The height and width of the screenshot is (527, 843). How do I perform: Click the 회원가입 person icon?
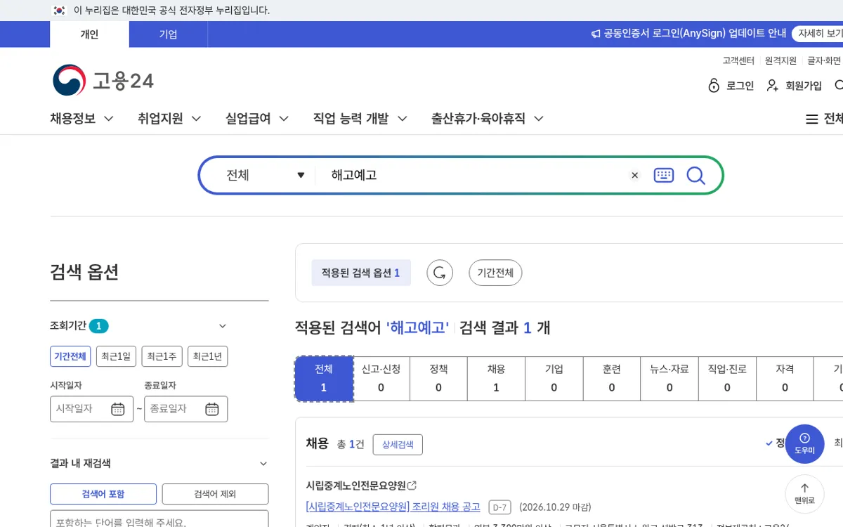point(772,86)
